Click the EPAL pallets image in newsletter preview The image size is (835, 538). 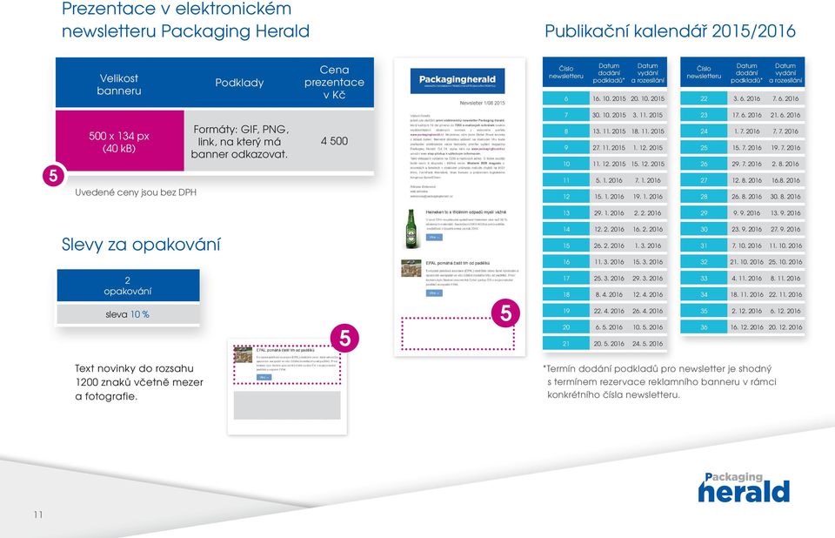(411, 268)
